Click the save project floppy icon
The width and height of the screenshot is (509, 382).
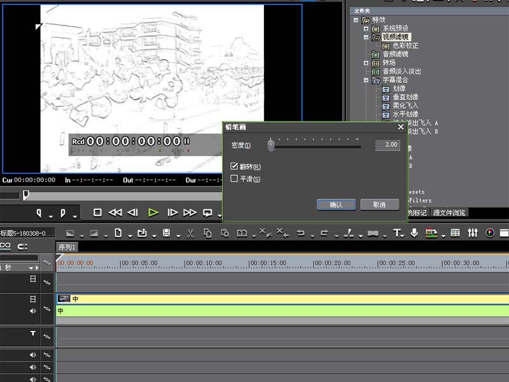(x=166, y=233)
